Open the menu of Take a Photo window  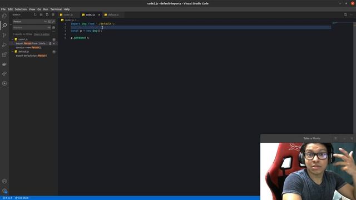point(335,138)
